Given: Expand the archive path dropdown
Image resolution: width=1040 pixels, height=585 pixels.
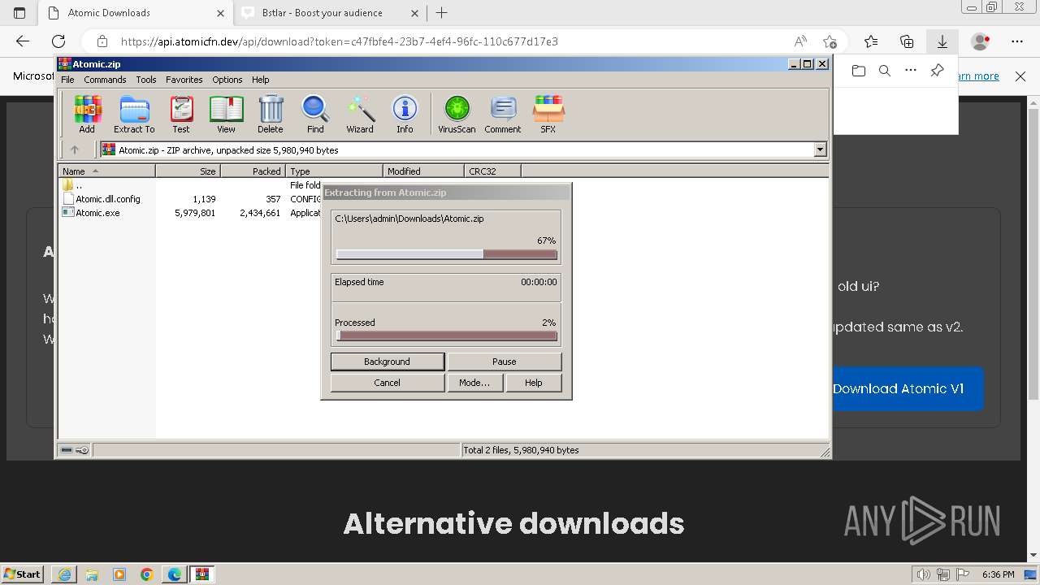Looking at the screenshot, I should 820,149.
